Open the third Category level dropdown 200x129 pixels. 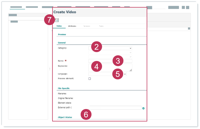click(110, 57)
